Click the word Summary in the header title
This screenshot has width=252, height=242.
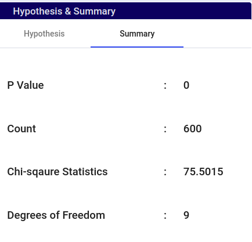click(95, 12)
